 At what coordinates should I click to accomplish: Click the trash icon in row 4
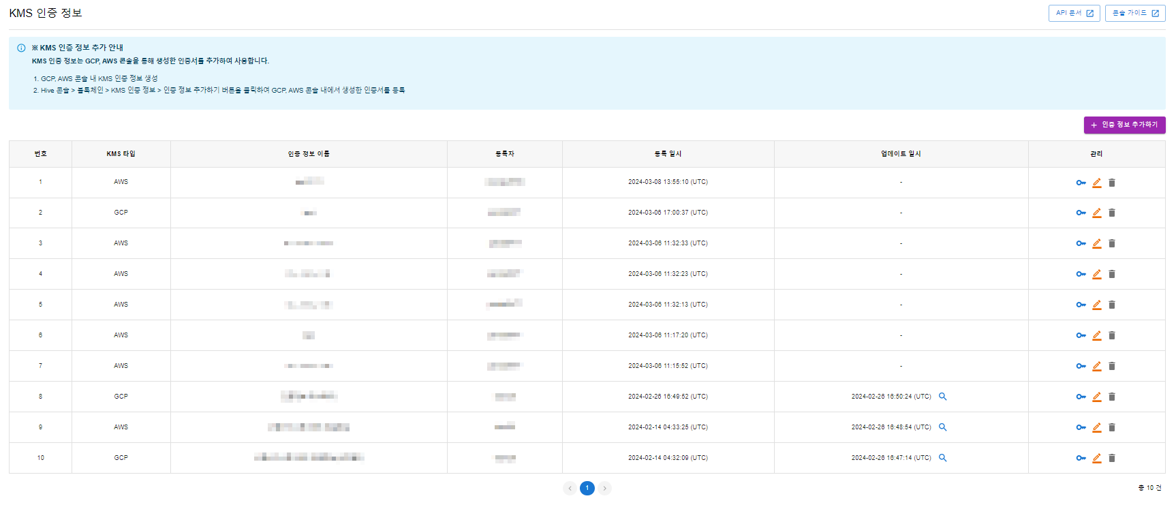click(1112, 274)
